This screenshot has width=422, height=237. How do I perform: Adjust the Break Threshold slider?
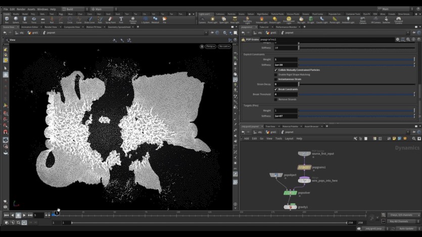coord(357,94)
